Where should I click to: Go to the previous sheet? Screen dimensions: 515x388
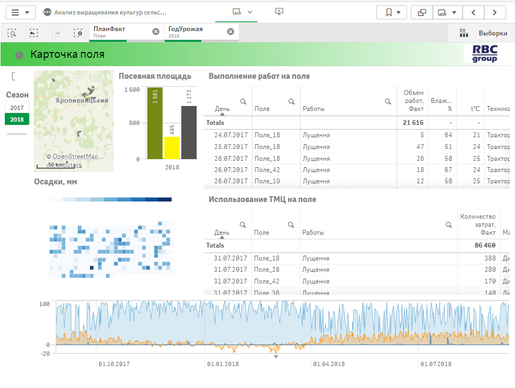point(473,12)
